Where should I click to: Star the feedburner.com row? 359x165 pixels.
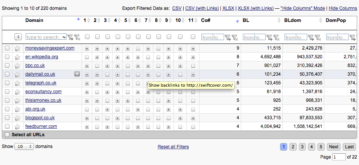pos(17,127)
